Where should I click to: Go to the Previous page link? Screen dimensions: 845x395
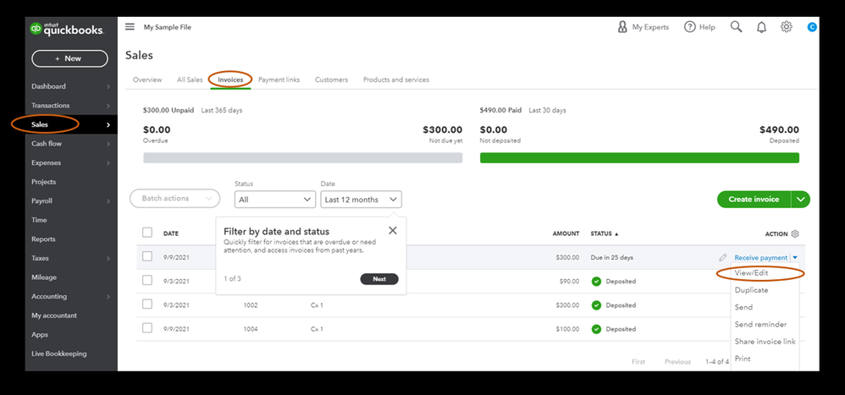[677, 362]
